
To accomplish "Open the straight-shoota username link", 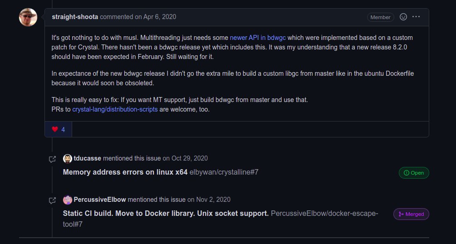I will pyautogui.click(x=75, y=17).
